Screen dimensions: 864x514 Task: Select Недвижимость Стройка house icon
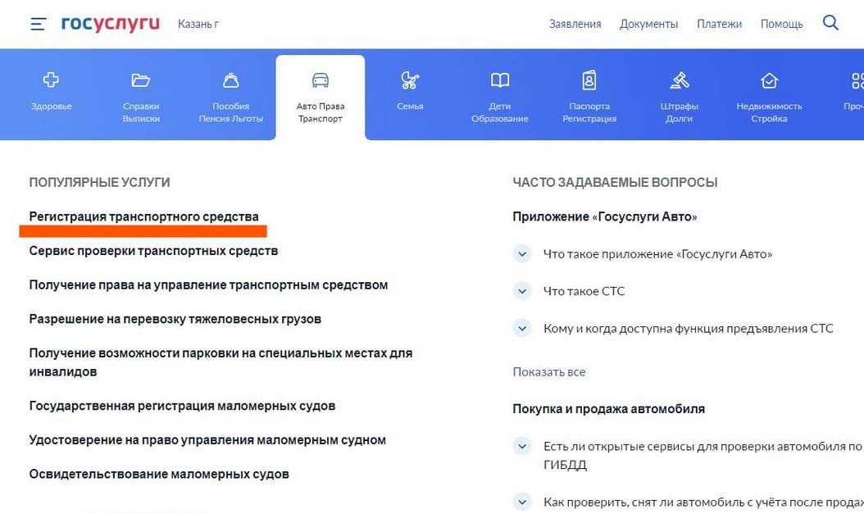[769, 80]
